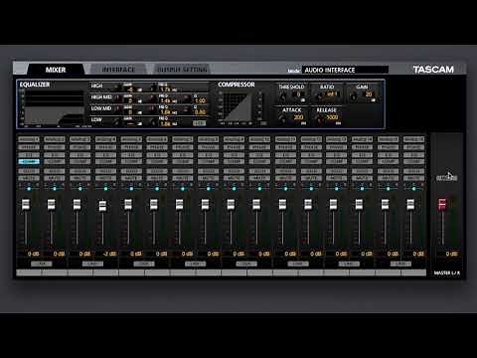This screenshot has width=477, height=358.
Task: Click the compressor RATIO knob
Action: (x=319, y=96)
